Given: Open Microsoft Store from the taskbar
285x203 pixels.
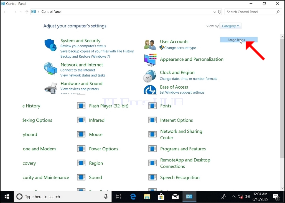Looking at the screenshot, I should coord(161,197).
